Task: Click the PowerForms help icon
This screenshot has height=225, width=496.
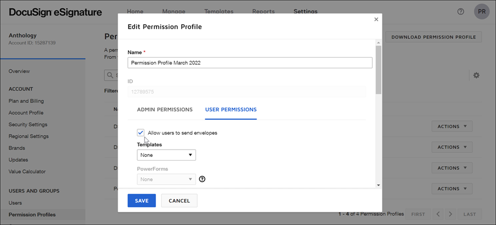Action: coord(202,179)
